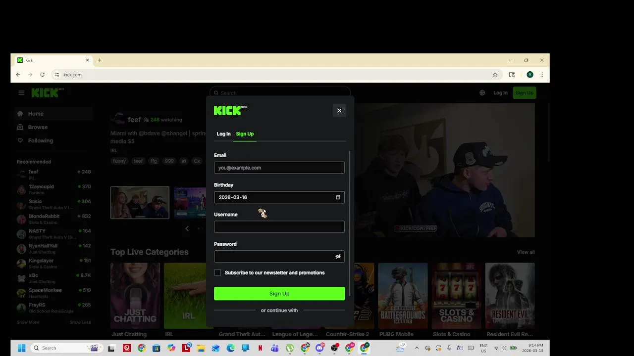Viewport: 634px width, 356px height.
Task: Click the Birthday date field
Action: (x=279, y=197)
